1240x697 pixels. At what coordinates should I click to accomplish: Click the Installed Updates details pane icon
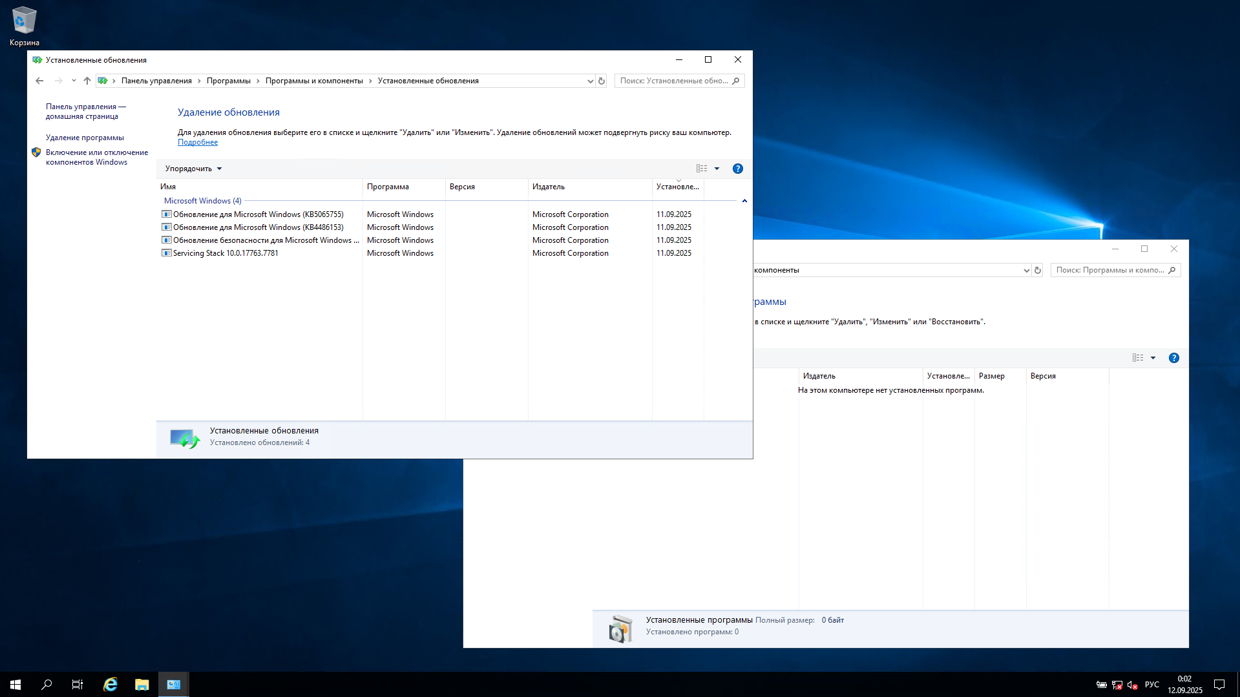185,439
